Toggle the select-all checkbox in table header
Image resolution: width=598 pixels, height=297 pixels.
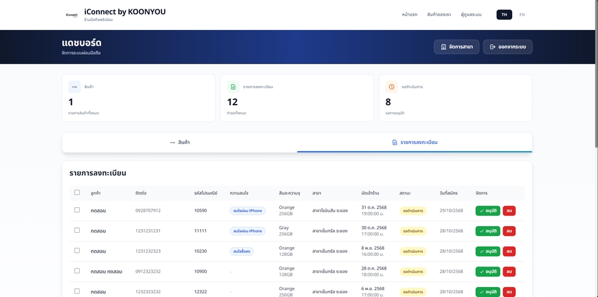tap(77, 192)
